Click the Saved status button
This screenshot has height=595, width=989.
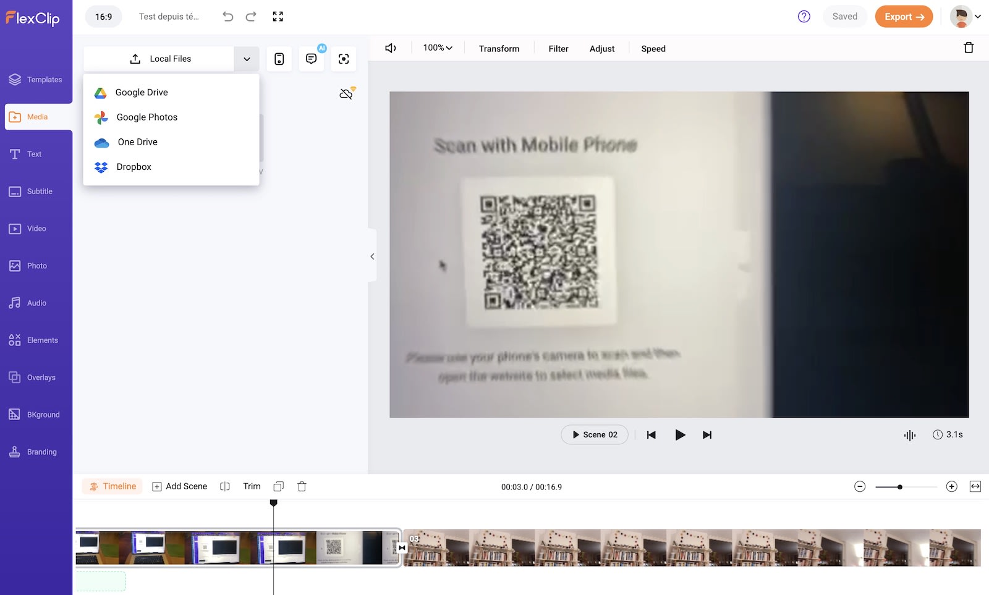pos(845,17)
